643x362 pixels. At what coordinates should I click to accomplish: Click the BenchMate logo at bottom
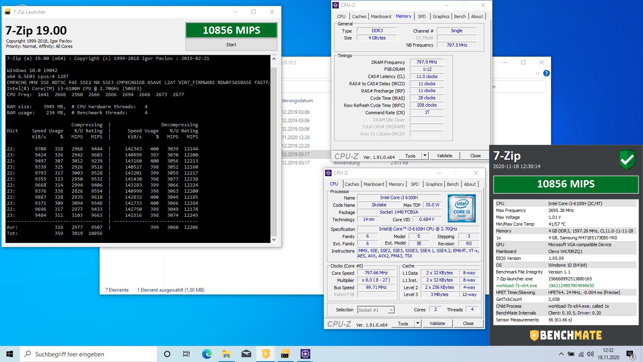(566, 335)
